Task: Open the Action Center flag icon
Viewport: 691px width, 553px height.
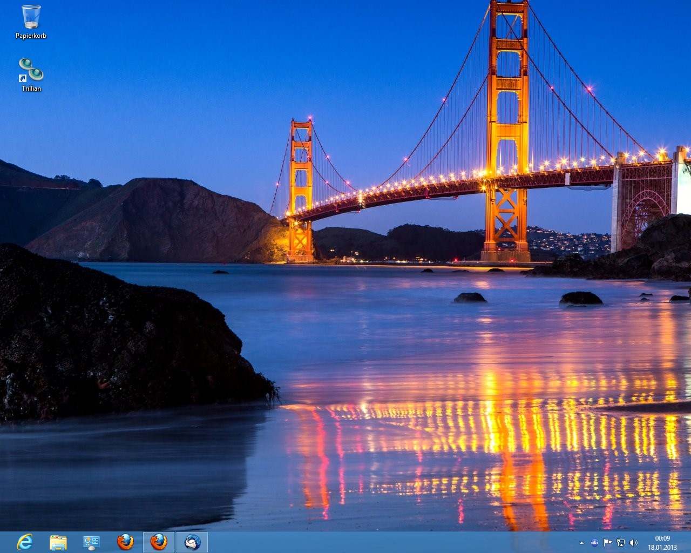Action: click(607, 543)
